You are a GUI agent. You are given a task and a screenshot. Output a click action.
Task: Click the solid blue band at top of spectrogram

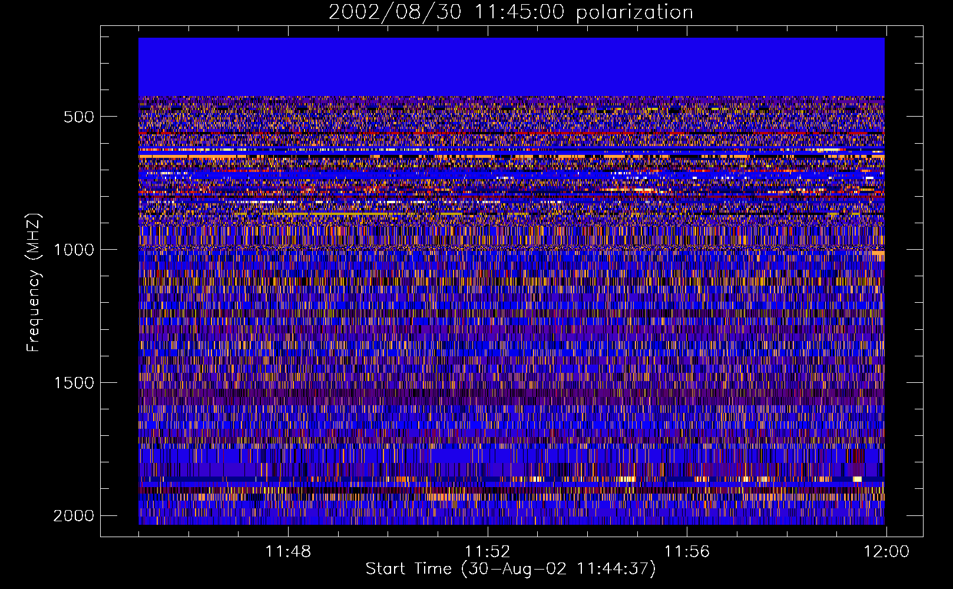(511, 67)
